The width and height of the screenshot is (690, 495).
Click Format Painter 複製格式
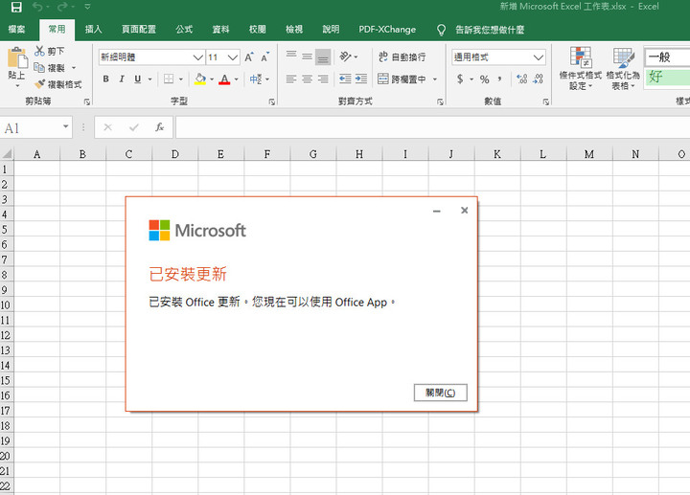pos(57,84)
